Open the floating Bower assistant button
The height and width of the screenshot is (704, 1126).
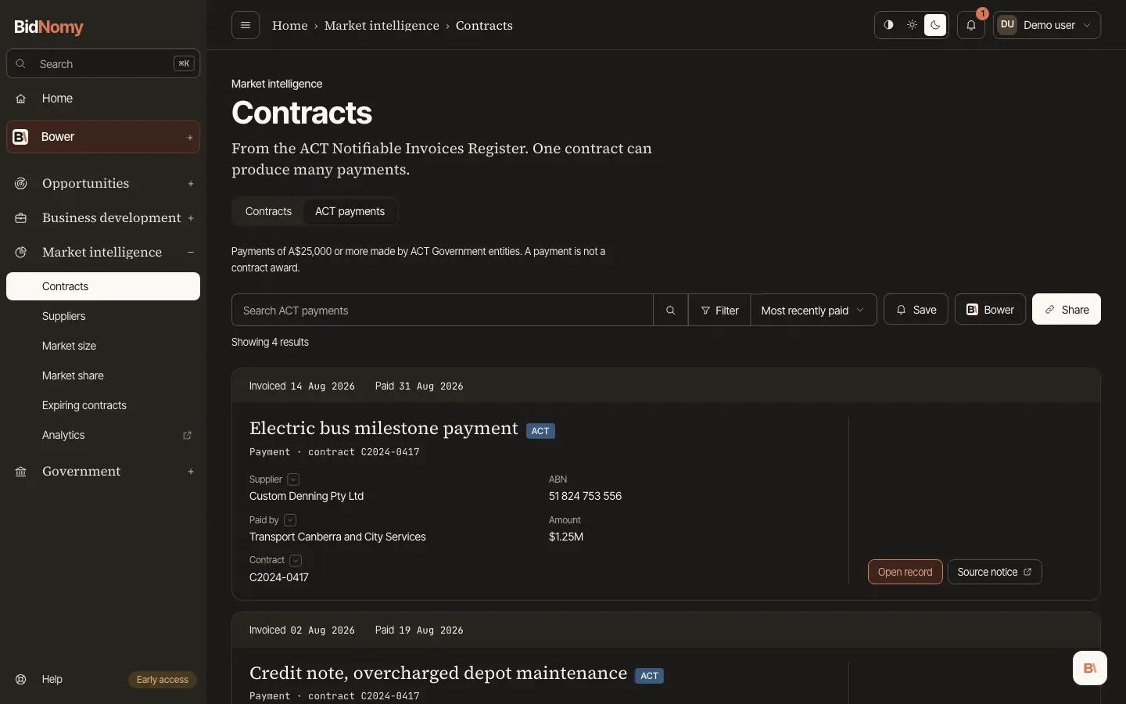click(1090, 668)
